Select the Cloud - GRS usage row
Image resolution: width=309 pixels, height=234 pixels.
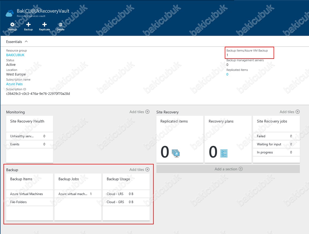pyautogui.click(x=126, y=202)
